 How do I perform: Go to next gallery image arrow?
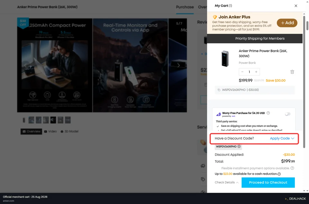point(179,66)
